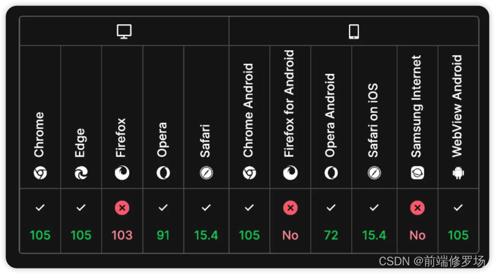
Task: Click the red X under Samsung Internet
Action: pos(417,208)
